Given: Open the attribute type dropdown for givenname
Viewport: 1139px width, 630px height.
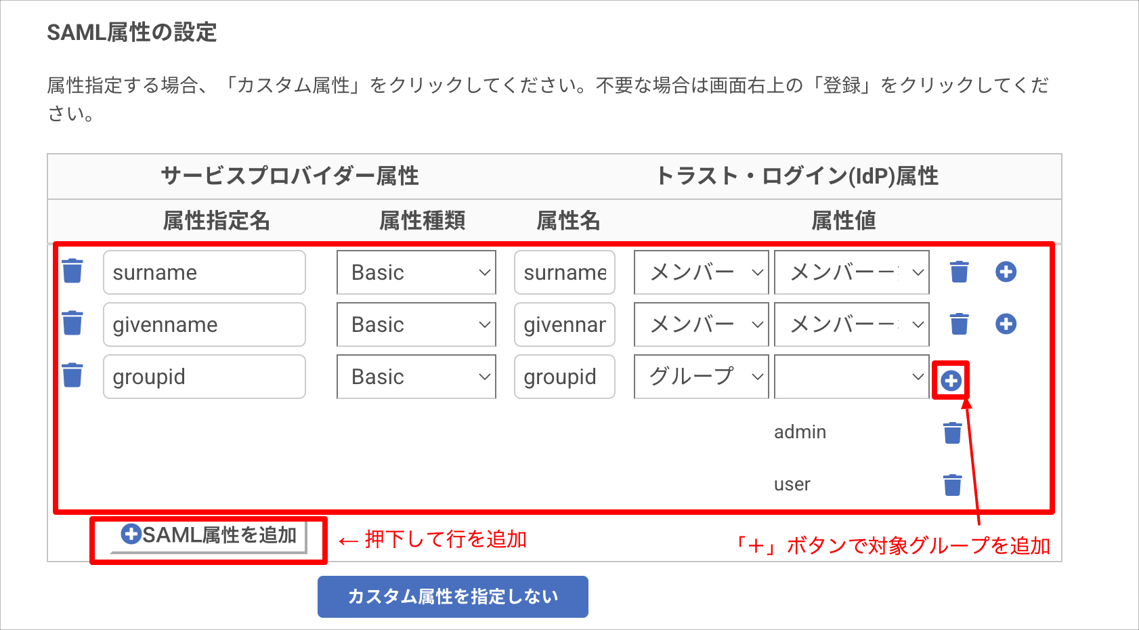Looking at the screenshot, I should tap(416, 324).
